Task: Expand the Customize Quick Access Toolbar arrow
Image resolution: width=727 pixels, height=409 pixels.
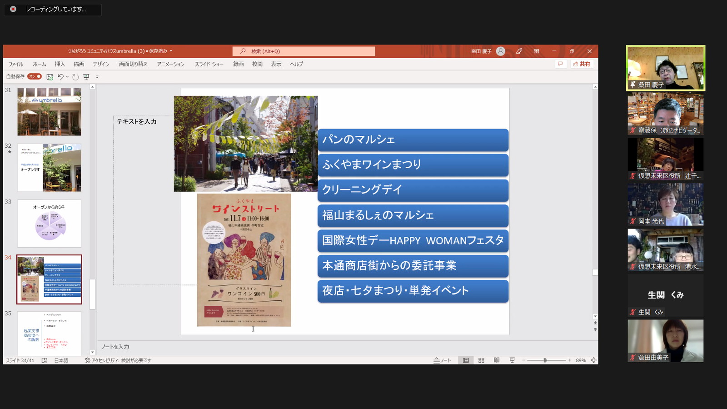Action: 97,77
